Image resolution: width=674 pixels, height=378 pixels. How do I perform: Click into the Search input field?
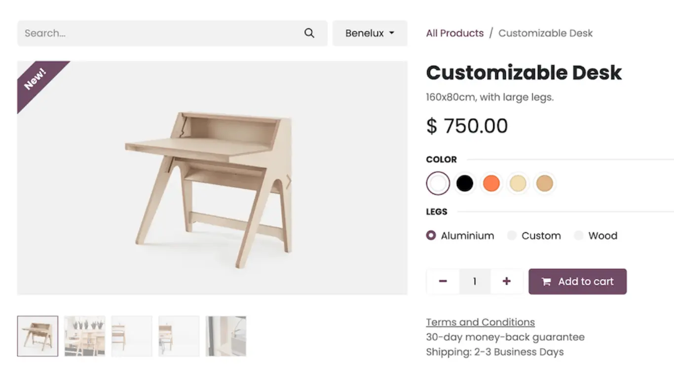click(x=158, y=33)
